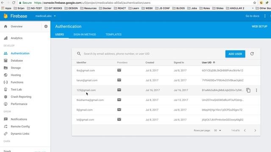Open WEB SETUP

[x=260, y=26]
